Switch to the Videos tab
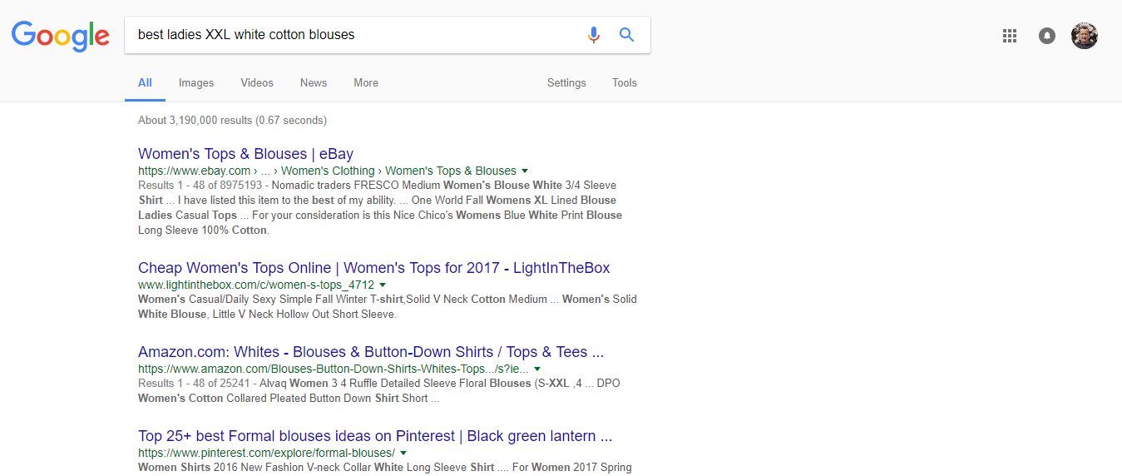Screen dimensions: 1122x476 coord(257,83)
